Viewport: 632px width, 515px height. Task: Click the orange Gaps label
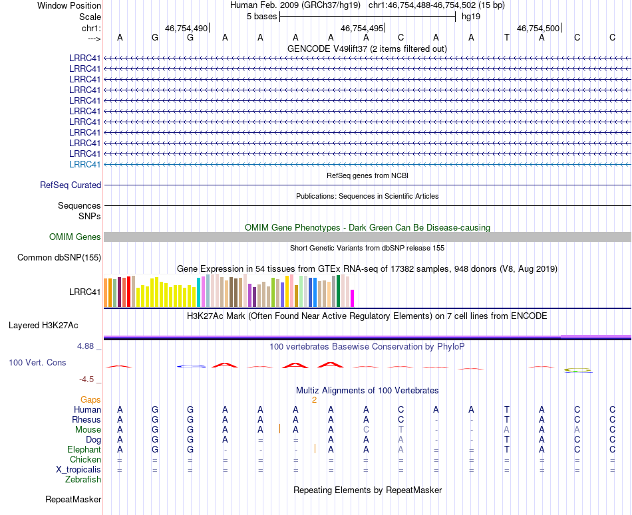coord(90,399)
